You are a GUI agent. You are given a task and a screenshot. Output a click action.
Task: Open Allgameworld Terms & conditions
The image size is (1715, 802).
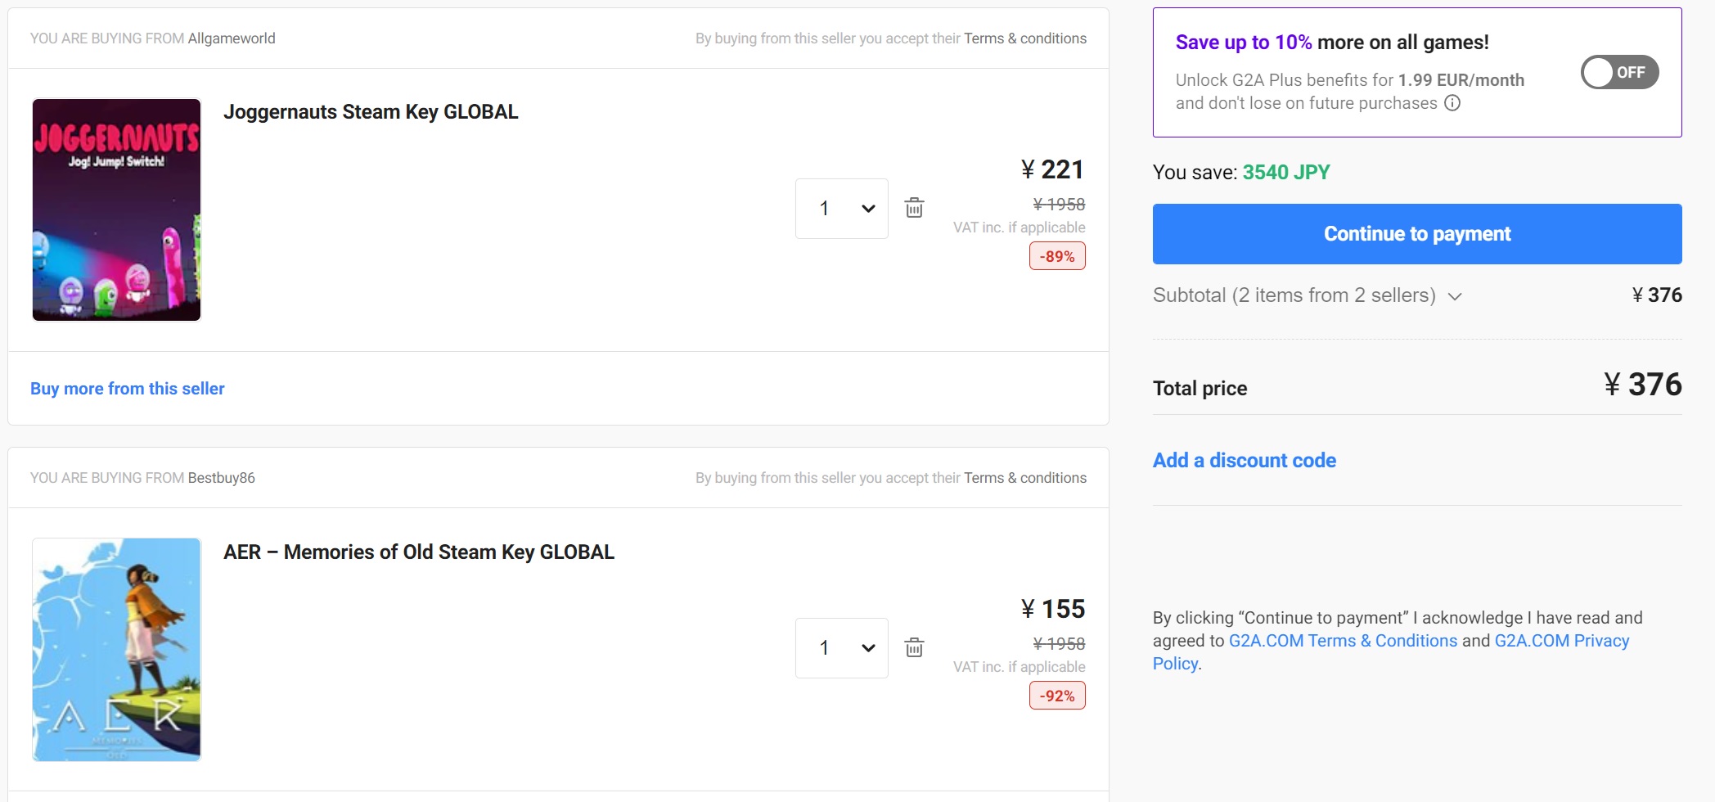pyautogui.click(x=1024, y=38)
